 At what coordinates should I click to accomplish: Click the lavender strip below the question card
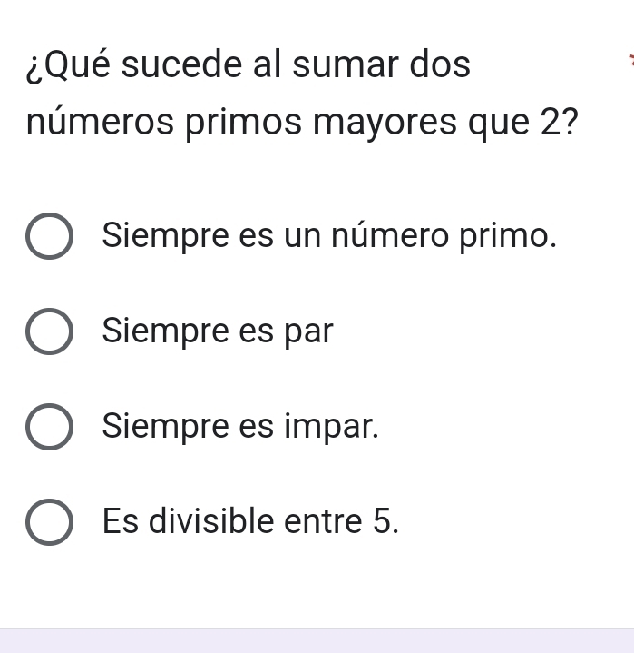(x=317, y=640)
